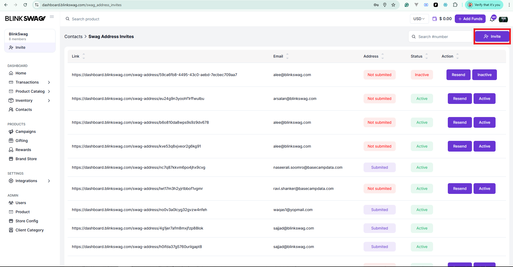Reload the page
The image size is (513, 267).
pyautogui.click(x=25, y=5)
